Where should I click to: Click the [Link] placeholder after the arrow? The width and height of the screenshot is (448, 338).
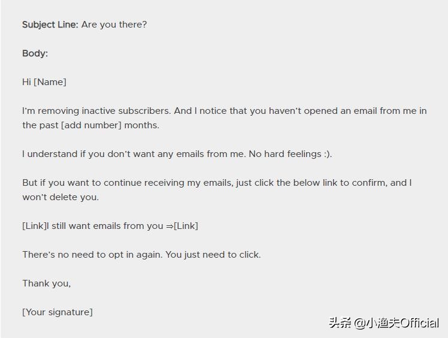186,226
